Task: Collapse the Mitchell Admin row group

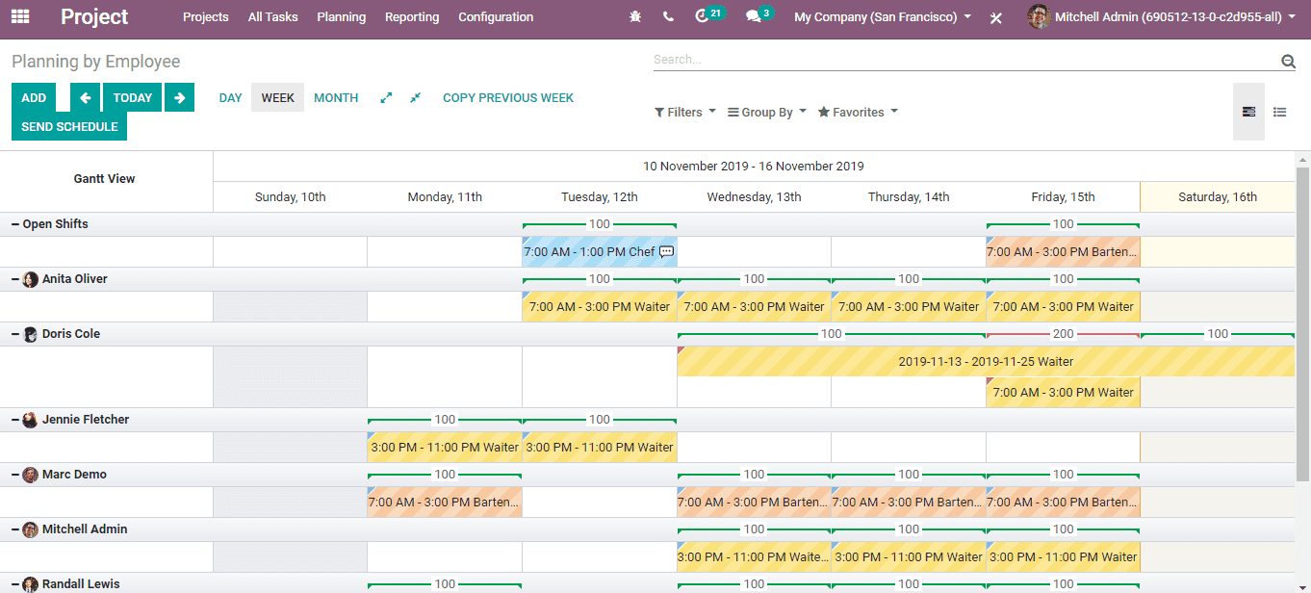Action: click(15, 529)
